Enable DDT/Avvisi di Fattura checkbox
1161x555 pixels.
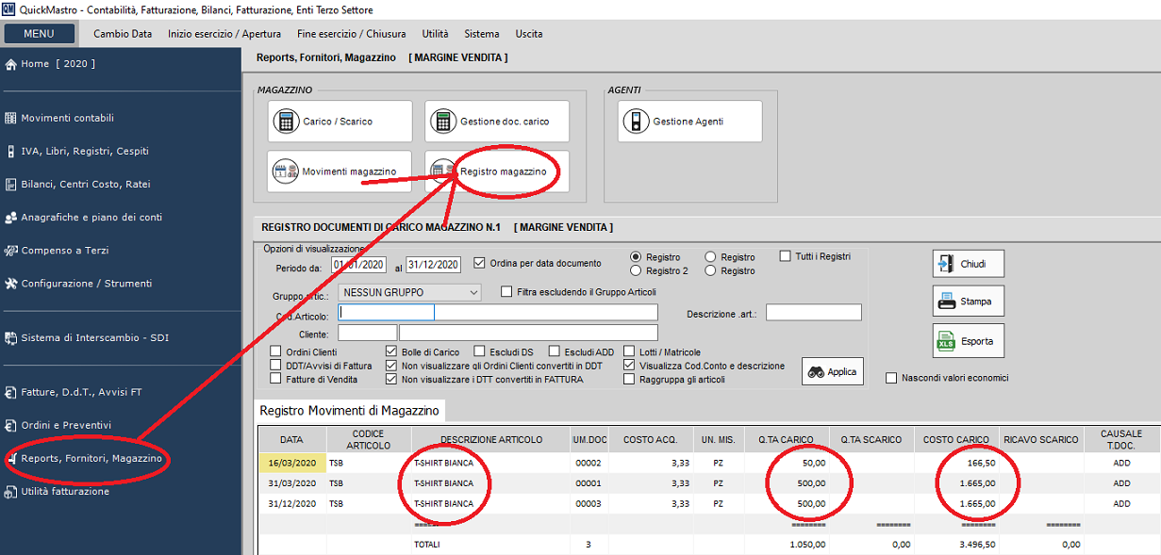coord(276,366)
